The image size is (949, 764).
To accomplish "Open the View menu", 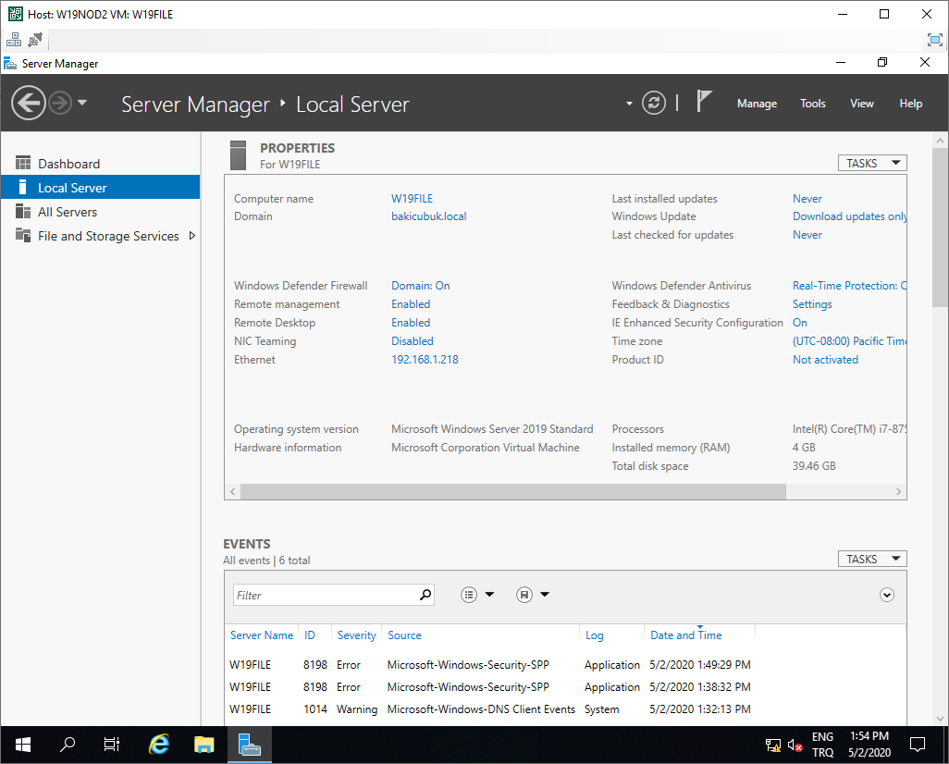I will pos(861,104).
